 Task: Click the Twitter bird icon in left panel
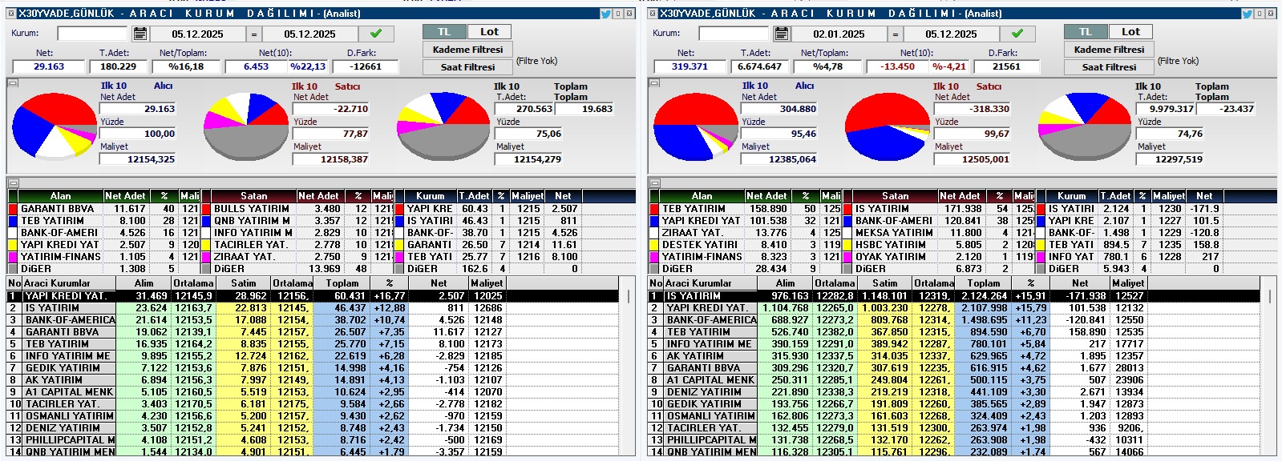click(605, 14)
